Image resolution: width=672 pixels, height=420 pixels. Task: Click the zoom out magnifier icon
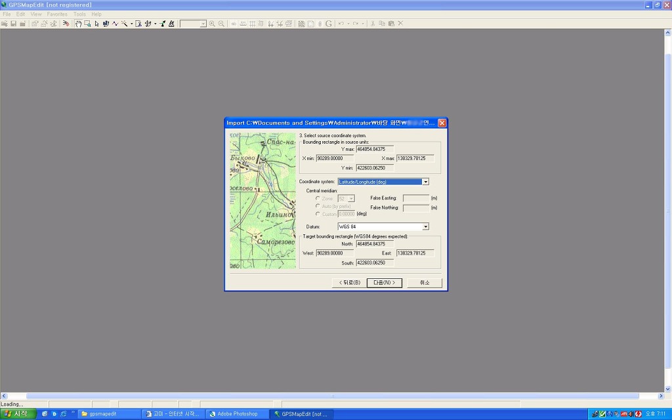coord(221,24)
